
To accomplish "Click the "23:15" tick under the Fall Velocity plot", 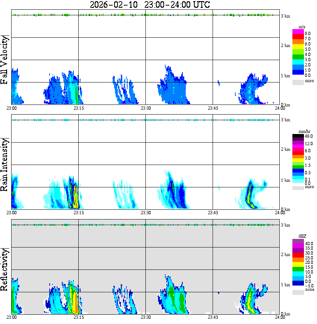I will [79, 108].
